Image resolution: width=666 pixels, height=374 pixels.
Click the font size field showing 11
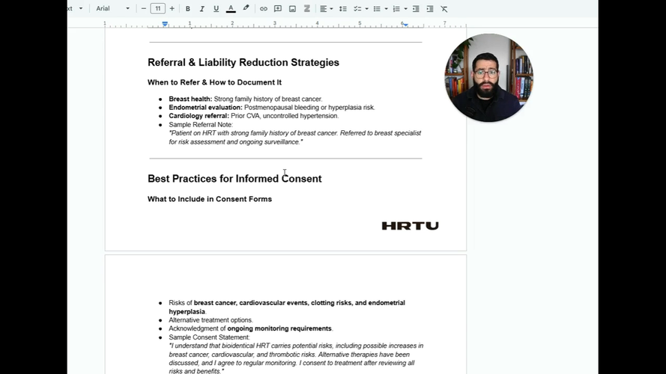pyautogui.click(x=158, y=9)
